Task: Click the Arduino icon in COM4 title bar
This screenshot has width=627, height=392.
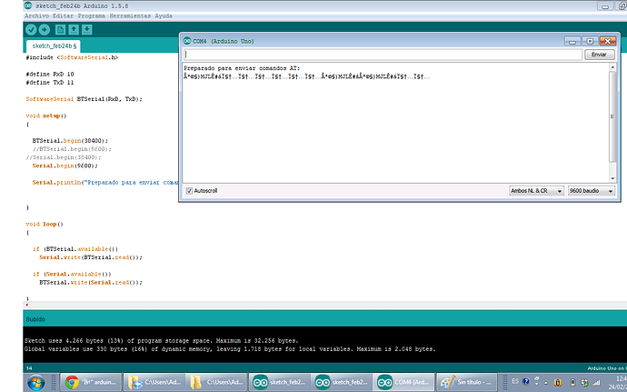Action: coord(187,41)
